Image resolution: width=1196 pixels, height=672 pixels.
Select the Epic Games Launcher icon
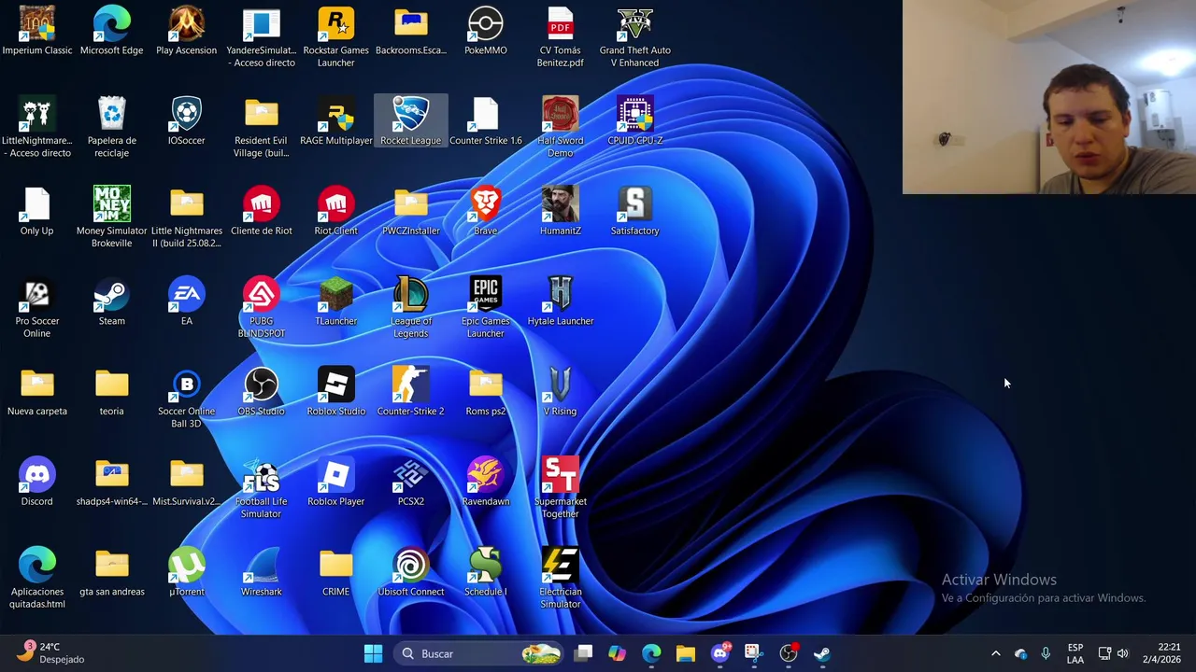[486, 307]
